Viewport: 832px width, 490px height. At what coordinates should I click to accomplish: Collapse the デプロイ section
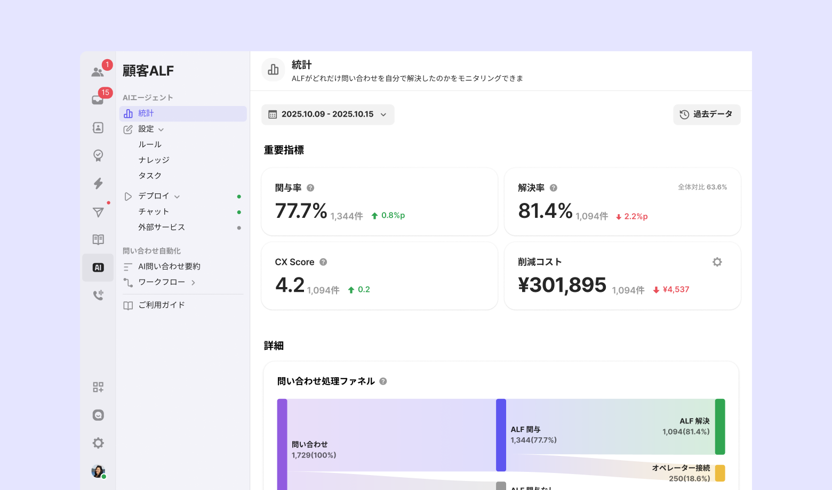click(177, 197)
